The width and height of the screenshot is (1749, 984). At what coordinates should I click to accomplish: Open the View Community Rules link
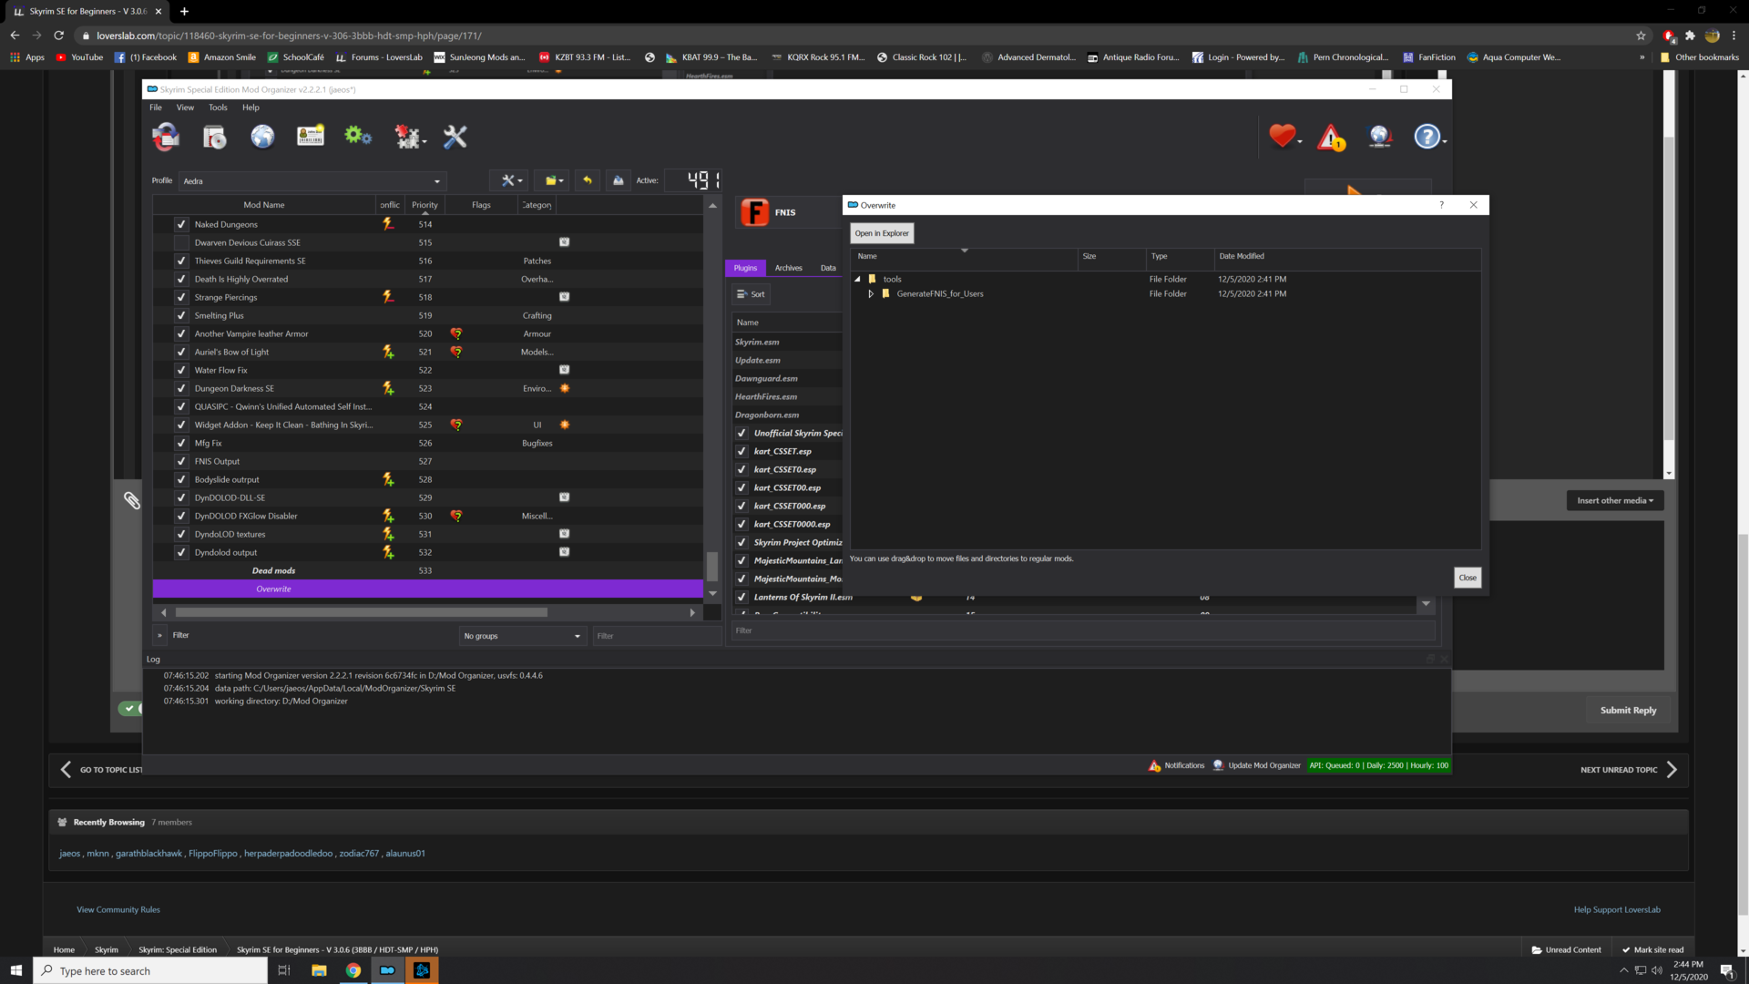click(x=118, y=909)
